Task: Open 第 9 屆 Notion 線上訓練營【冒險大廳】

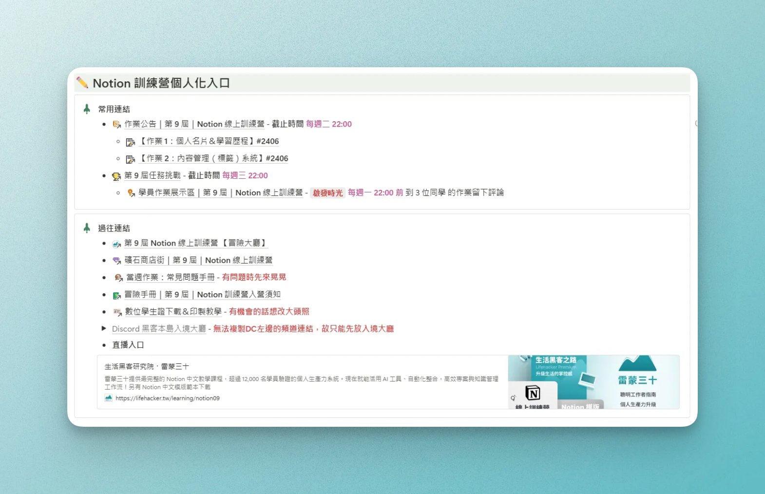Action: pos(196,243)
